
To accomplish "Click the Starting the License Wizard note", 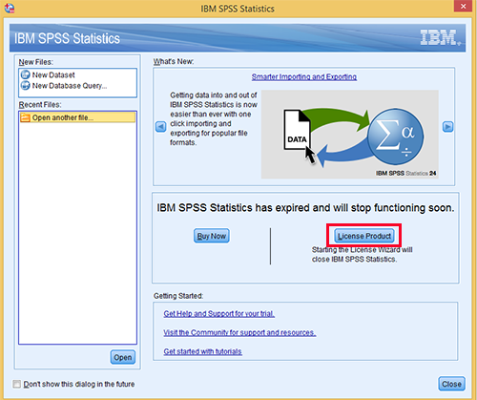I will (x=363, y=255).
